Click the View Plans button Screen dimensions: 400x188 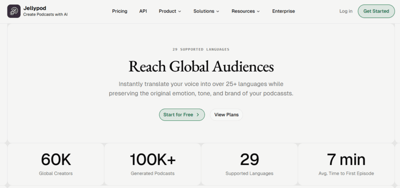click(x=227, y=115)
